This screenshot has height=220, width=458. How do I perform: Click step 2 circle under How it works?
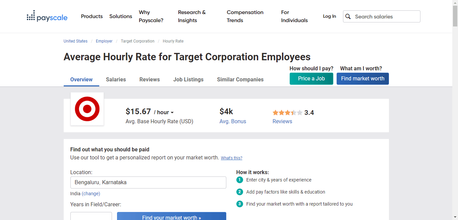240,192
